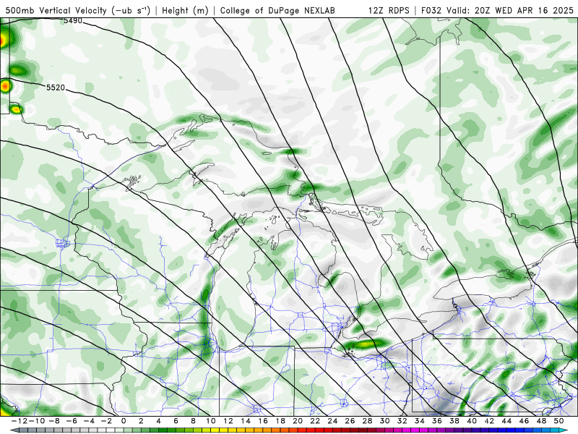This screenshot has height=434, width=578.
Task: Click the colorbar label "28"
Action: [x=367, y=421]
